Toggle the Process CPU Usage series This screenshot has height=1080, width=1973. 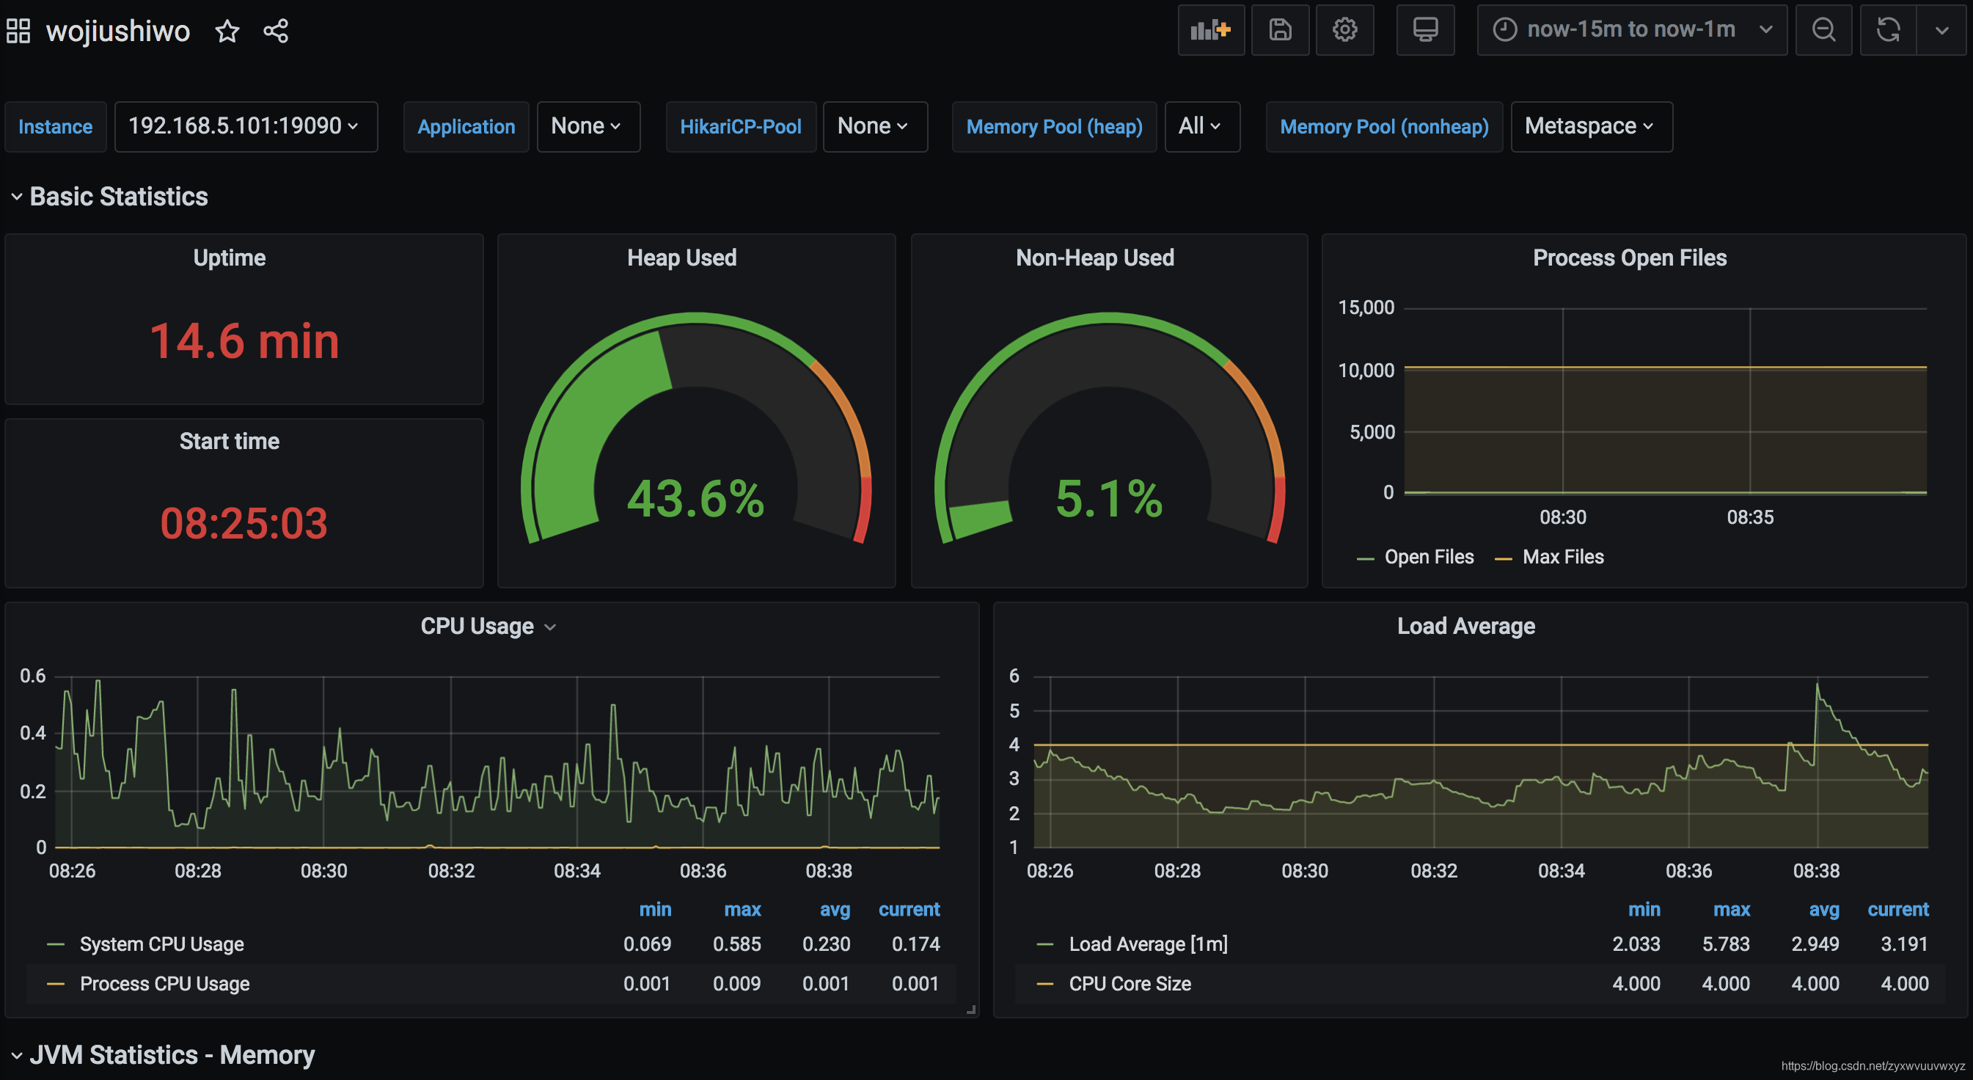(165, 983)
